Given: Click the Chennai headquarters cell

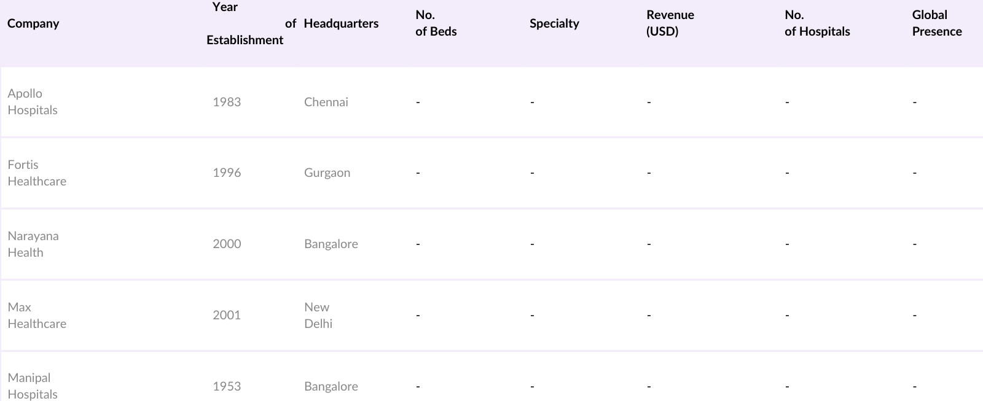Looking at the screenshot, I should tap(326, 102).
